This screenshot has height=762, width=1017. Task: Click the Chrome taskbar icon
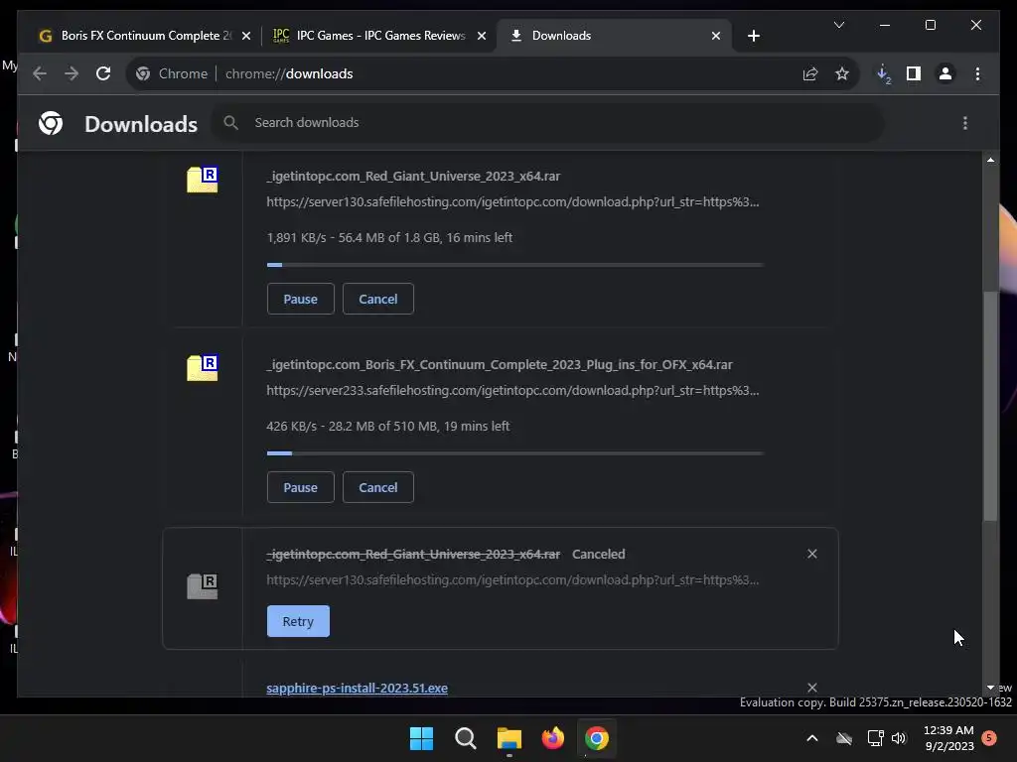pos(597,738)
